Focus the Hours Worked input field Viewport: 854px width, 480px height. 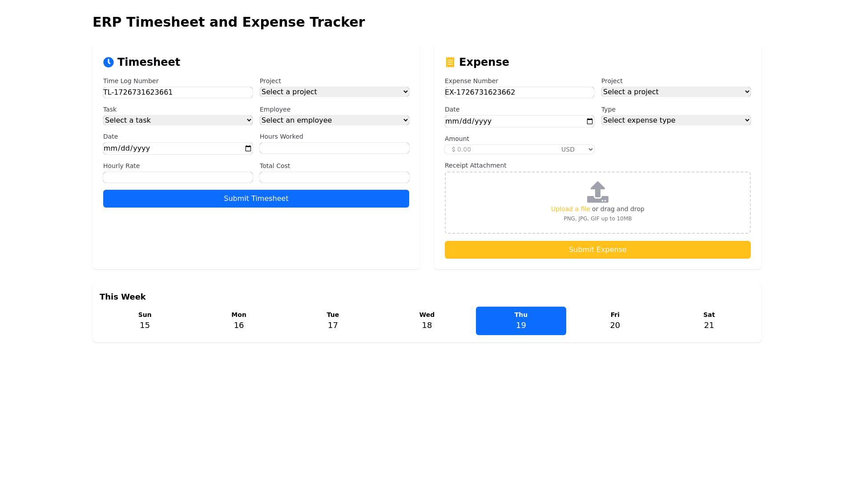pos(334,148)
